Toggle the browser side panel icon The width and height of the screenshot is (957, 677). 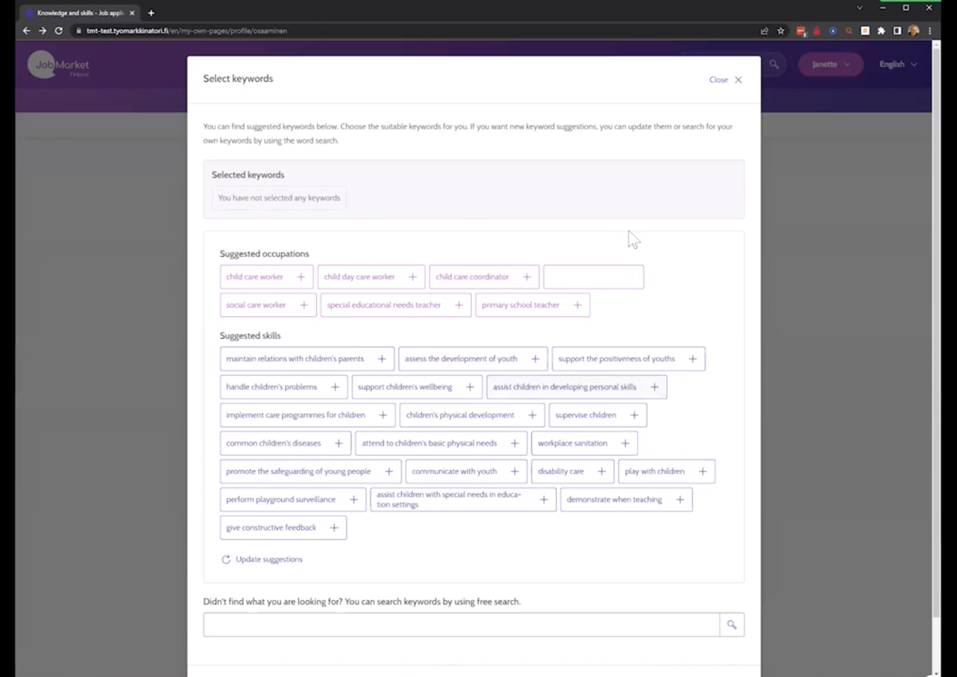pos(897,30)
